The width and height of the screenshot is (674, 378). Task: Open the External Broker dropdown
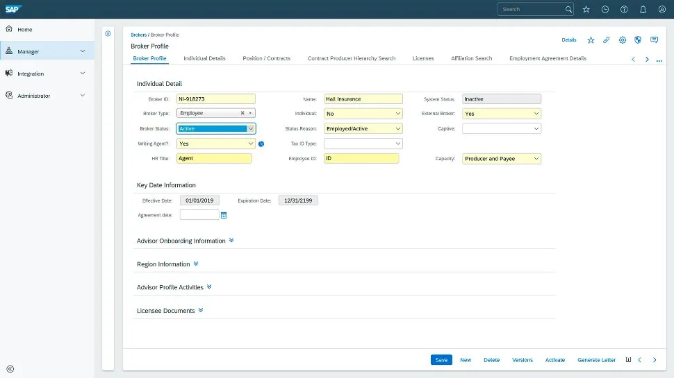pyautogui.click(x=536, y=114)
